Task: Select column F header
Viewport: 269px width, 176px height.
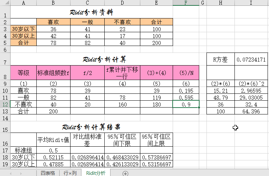Action: 186,3
